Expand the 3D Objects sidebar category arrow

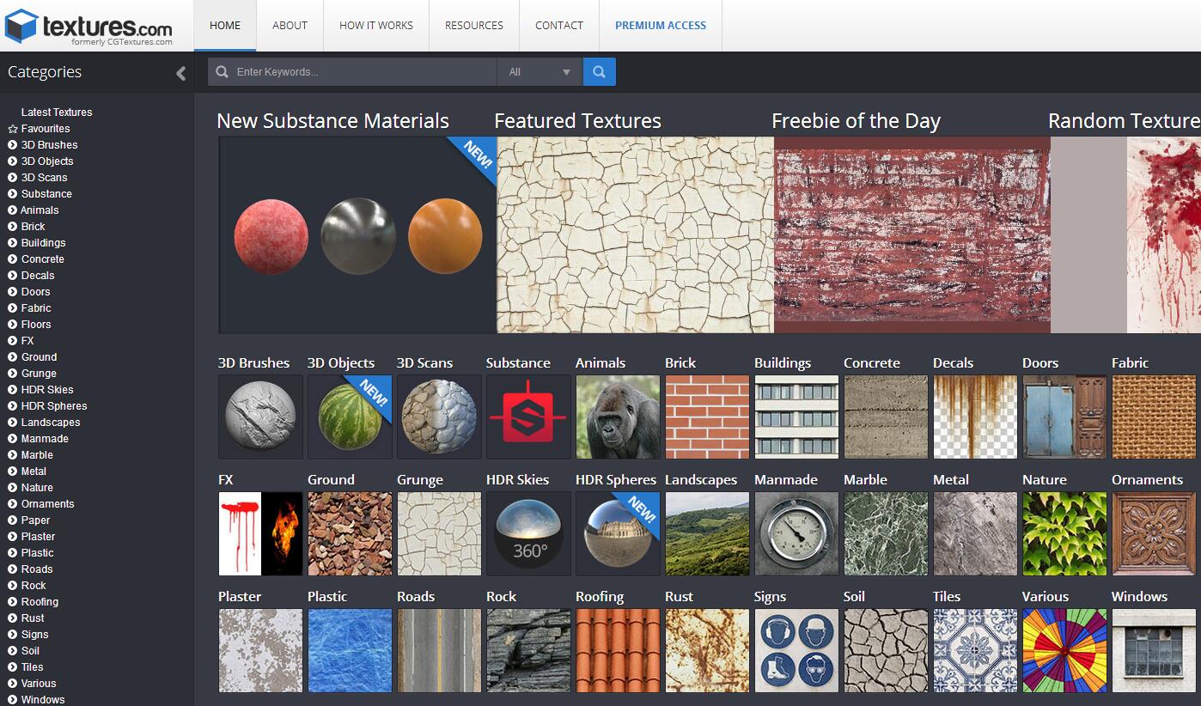(13, 161)
